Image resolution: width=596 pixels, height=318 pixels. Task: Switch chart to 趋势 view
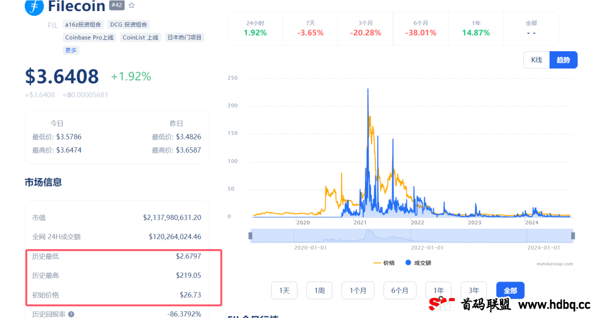563,60
